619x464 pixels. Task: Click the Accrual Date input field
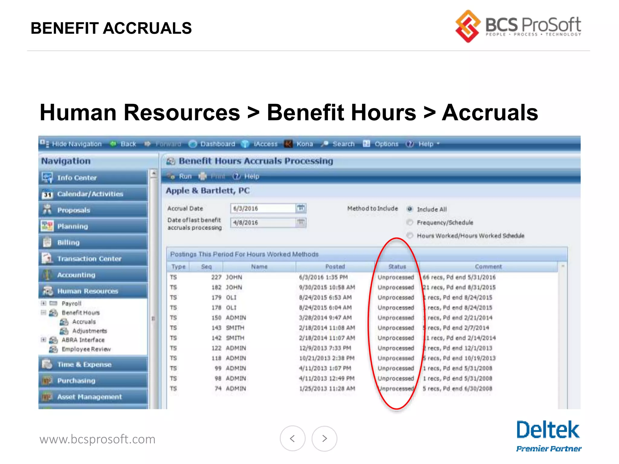click(263, 208)
